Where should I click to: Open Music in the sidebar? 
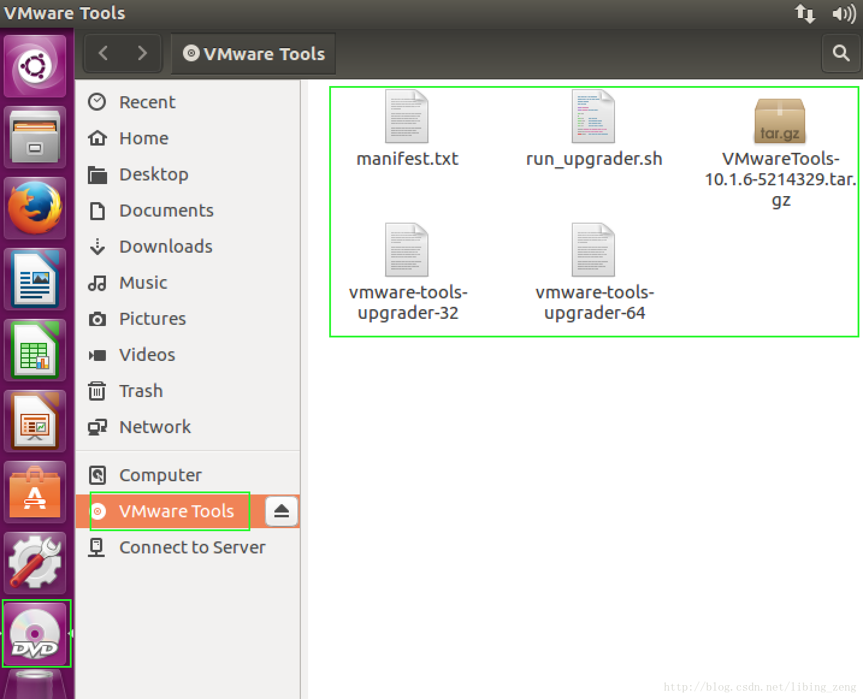click(x=188, y=283)
